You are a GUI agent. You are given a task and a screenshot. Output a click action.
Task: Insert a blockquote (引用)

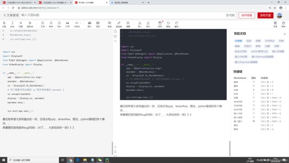click(x=68, y=24)
